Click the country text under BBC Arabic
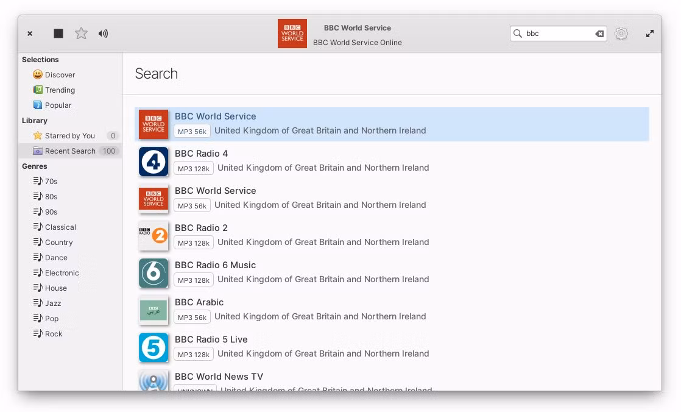This screenshot has height=412, width=681. point(320,316)
